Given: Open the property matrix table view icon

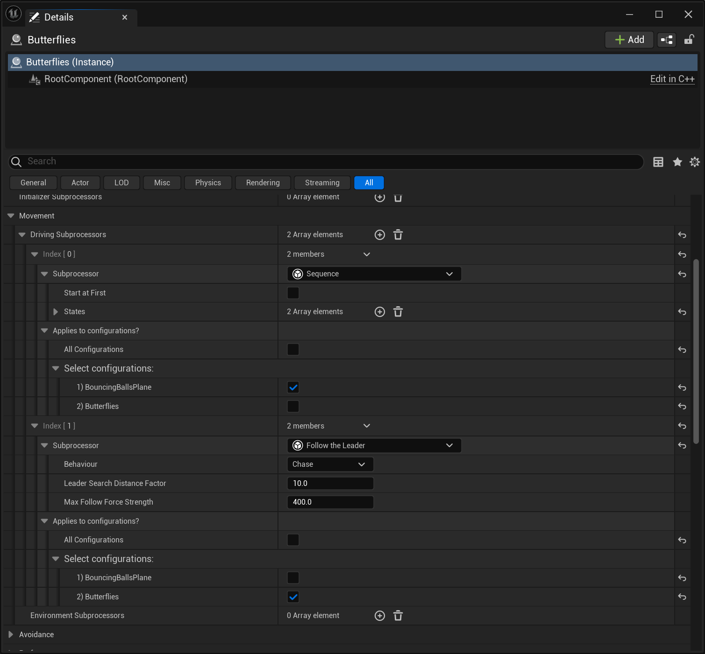Looking at the screenshot, I should point(658,162).
